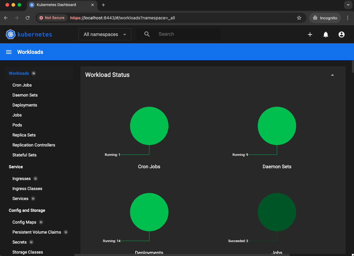Open Ingress Classes in the sidebar
The width and height of the screenshot is (354, 256).
(27, 189)
